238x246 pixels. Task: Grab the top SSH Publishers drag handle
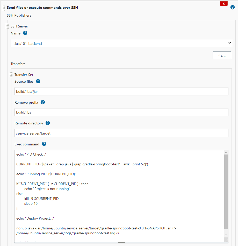tap(3, 8)
